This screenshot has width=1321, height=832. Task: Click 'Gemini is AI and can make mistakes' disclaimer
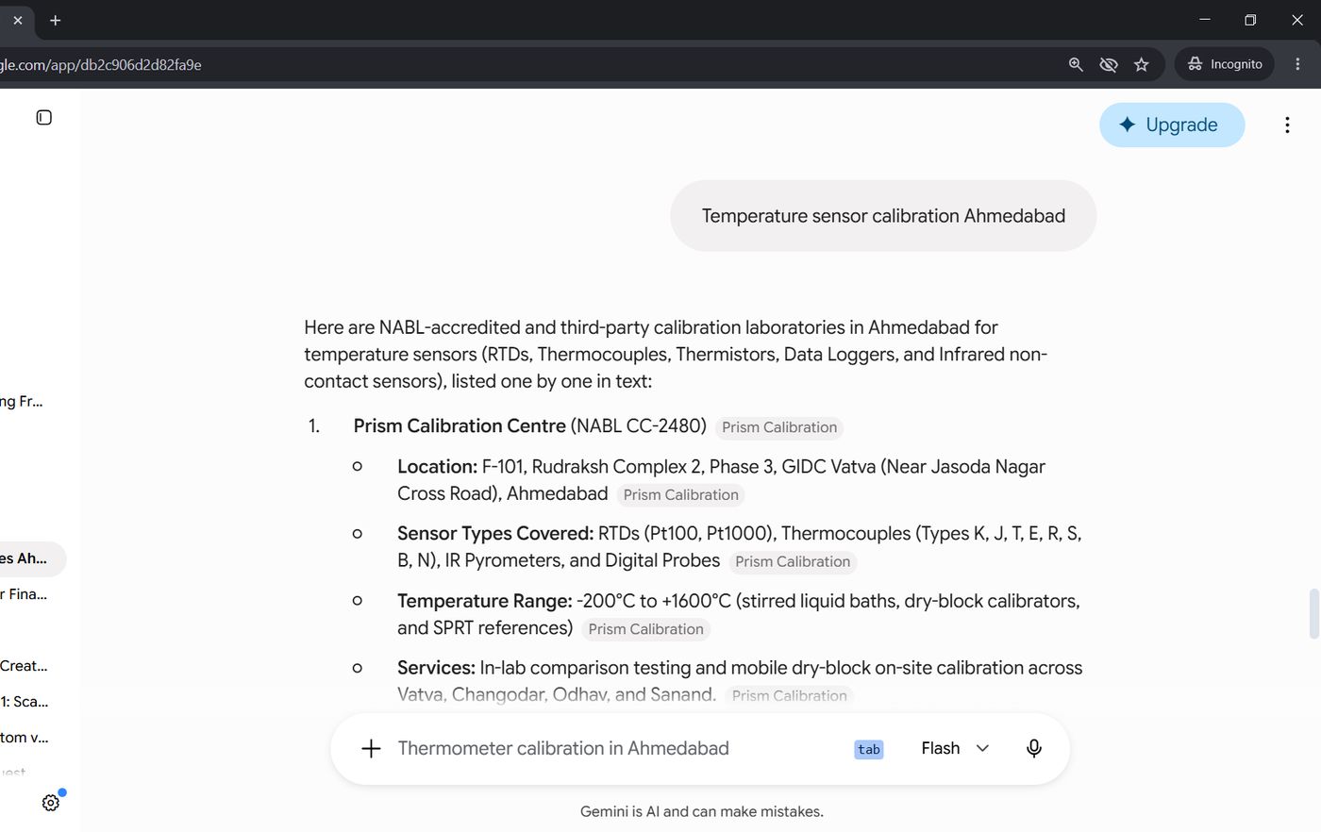coord(702,811)
